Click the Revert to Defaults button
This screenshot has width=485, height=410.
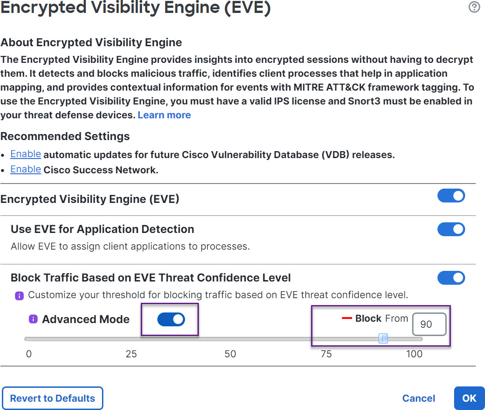(x=53, y=398)
